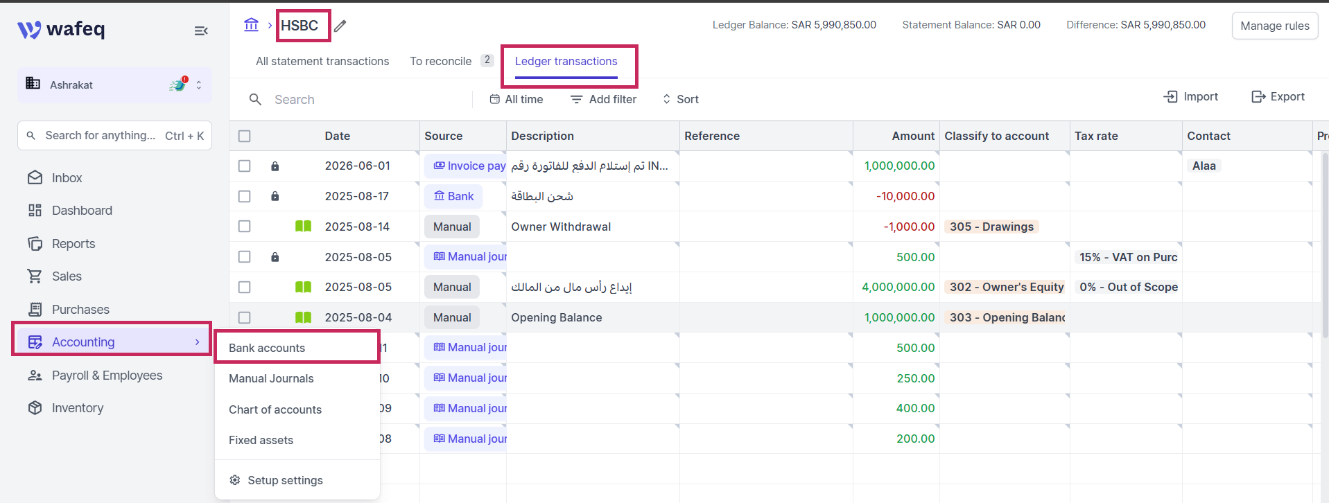Open the Bank source link
Viewport: 1329px width, 503px height.
[x=453, y=196]
